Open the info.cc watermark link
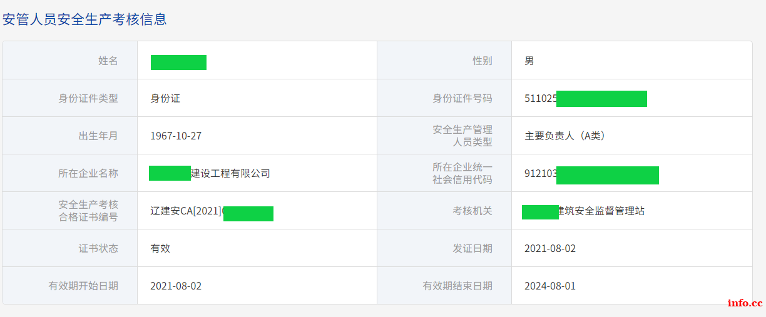The width and height of the screenshot is (766, 317). pyautogui.click(x=745, y=303)
